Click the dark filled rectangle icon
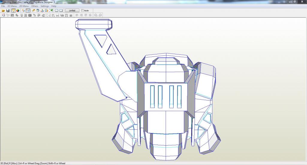Viewport: 307px width, 165px height. pyautogui.click(x=30, y=15)
